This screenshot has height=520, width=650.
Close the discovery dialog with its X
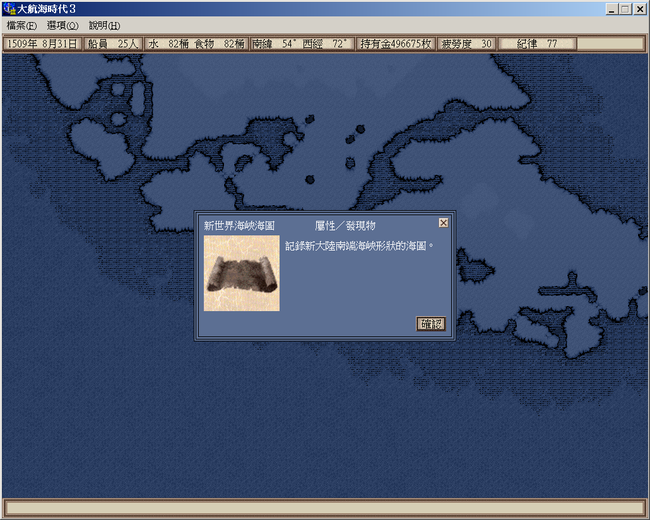coord(444,223)
